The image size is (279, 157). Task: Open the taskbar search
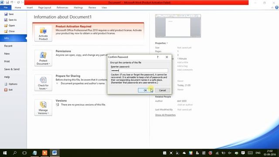(x=15, y=153)
